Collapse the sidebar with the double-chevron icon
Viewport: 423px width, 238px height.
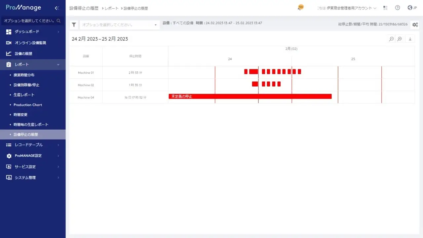(57, 8)
